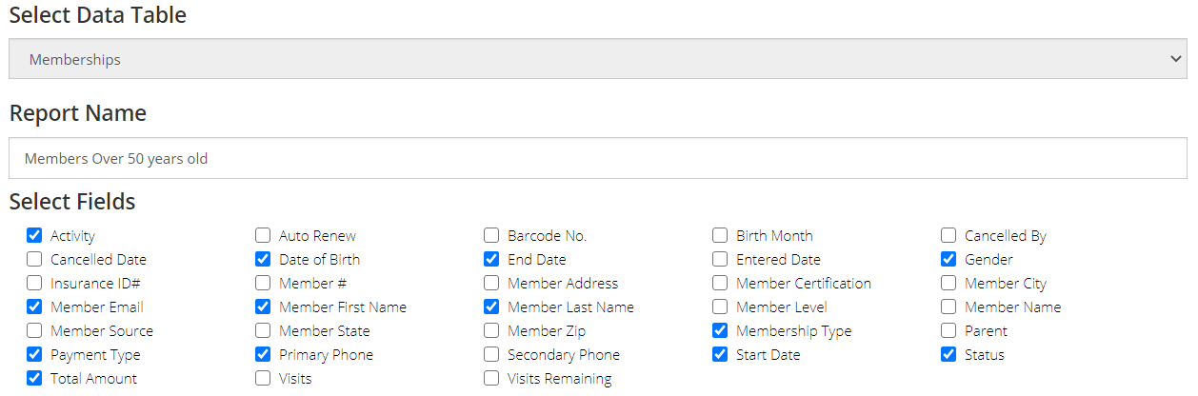This screenshot has width=1198, height=396.
Task: Deselect the Status field checkbox
Action: [x=948, y=354]
